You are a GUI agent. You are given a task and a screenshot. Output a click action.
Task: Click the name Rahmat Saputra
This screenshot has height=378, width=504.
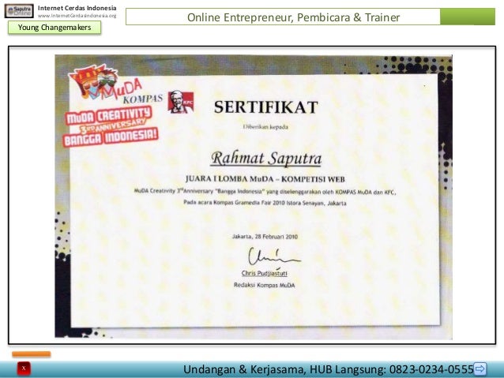point(265,159)
